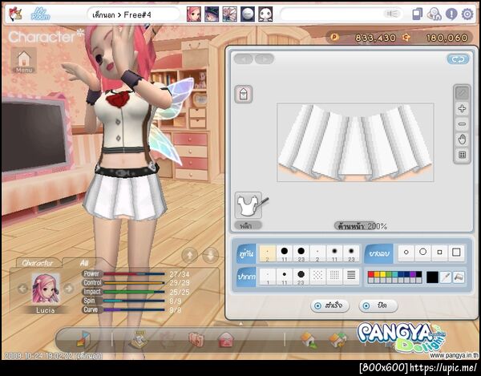481x376 pixels.
Task: Open the suitcase inventory icon in bottom bar
Action: [x=196, y=339]
